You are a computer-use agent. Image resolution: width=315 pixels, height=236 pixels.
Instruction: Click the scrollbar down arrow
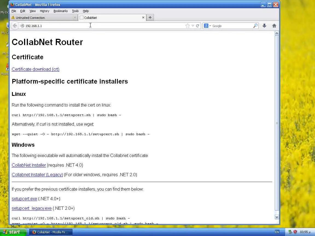(x=277, y=217)
